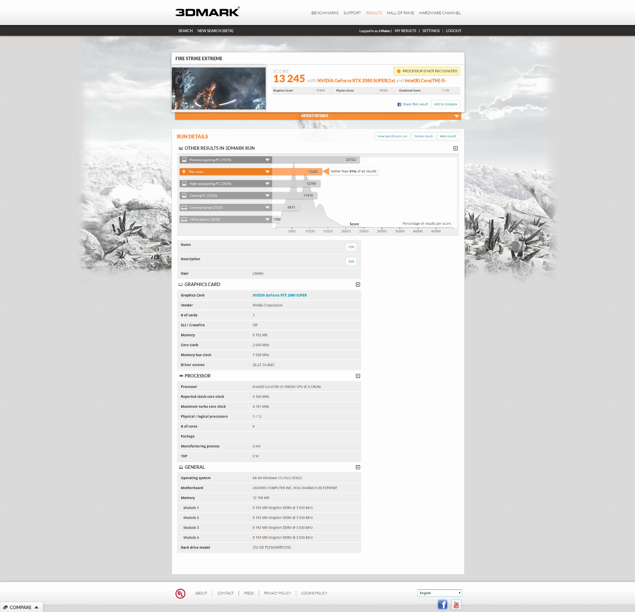This screenshot has width=635, height=612.
Task: Click the 3DMark logo
Action: [207, 12]
